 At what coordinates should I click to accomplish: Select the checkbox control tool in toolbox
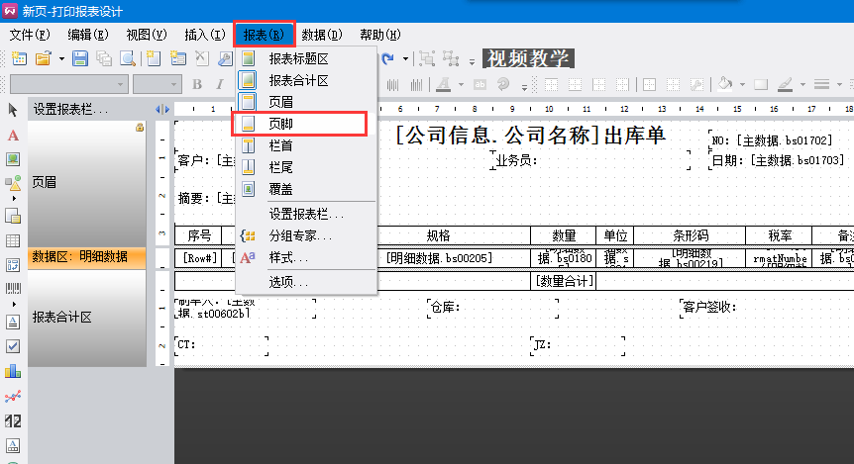(x=13, y=345)
